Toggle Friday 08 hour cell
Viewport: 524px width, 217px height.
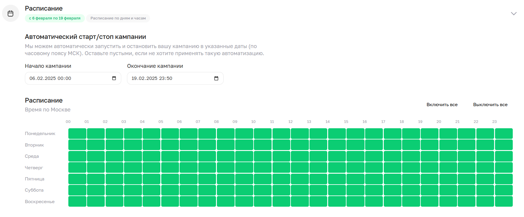(x=226, y=179)
